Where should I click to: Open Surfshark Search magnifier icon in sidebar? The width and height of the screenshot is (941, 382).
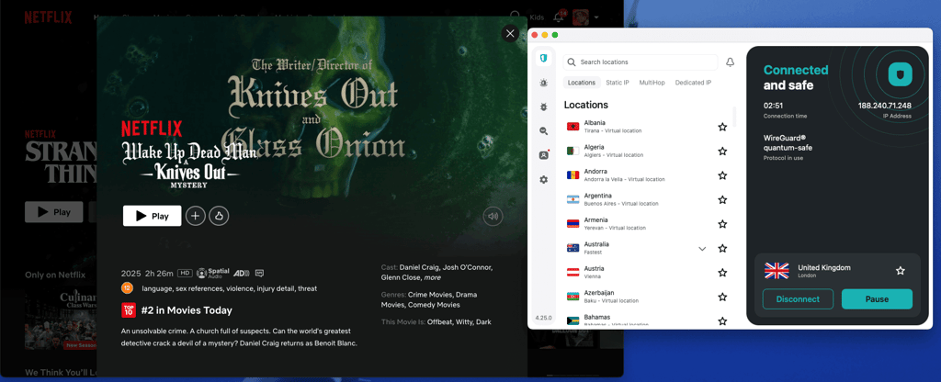544,130
